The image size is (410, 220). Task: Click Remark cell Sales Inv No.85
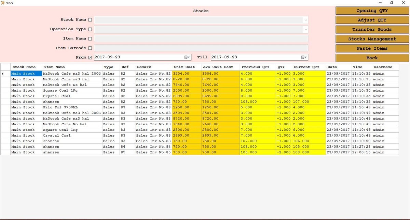click(153, 152)
